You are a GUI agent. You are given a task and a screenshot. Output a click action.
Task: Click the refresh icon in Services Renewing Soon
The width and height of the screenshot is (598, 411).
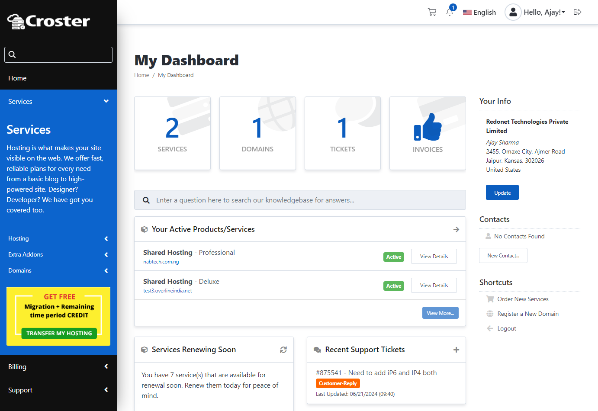[x=283, y=350]
